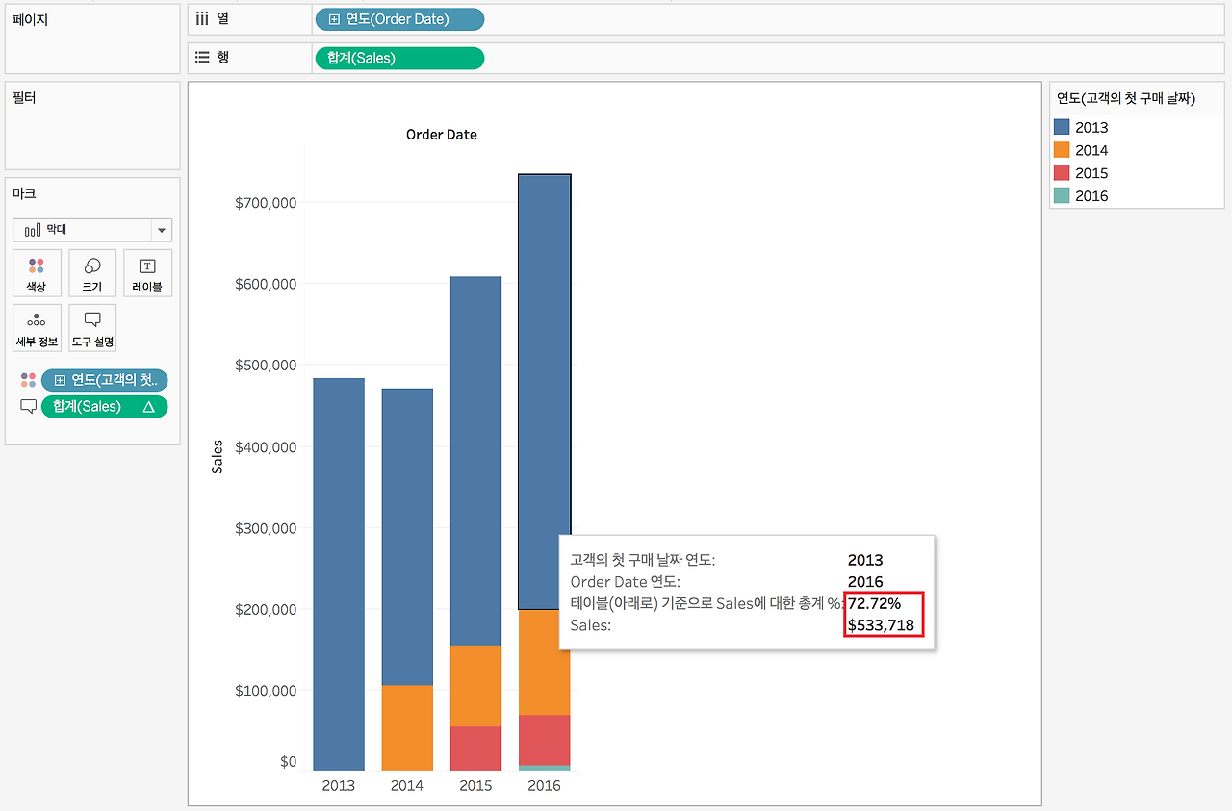The height and width of the screenshot is (811, 1232).
Task: Click the 2014 orange legend swatch
Action: (x=1062, y=150)
